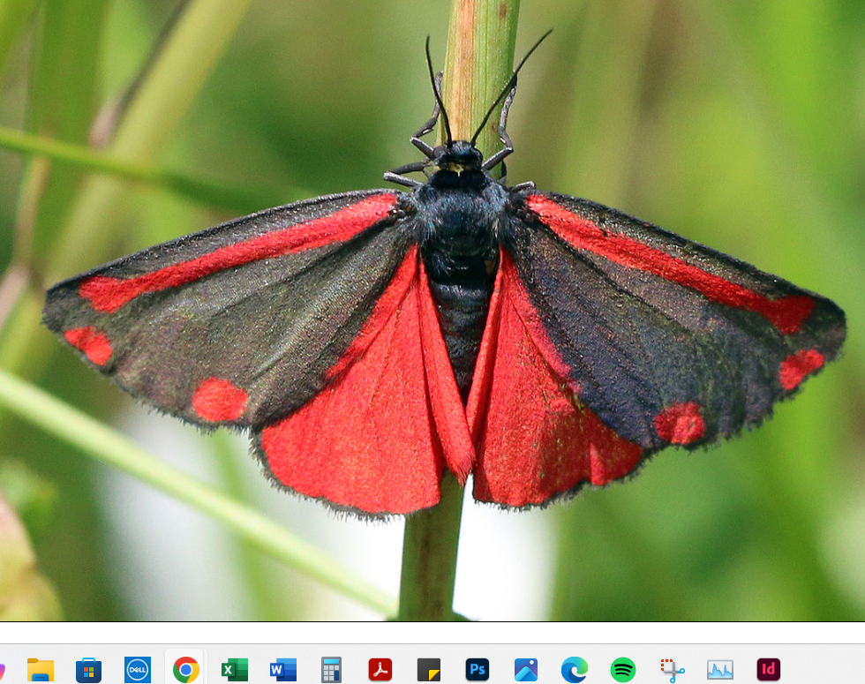Click the partially hidden leftmost taskbar icon
The image size is (865, 684).
pos(2,670)
